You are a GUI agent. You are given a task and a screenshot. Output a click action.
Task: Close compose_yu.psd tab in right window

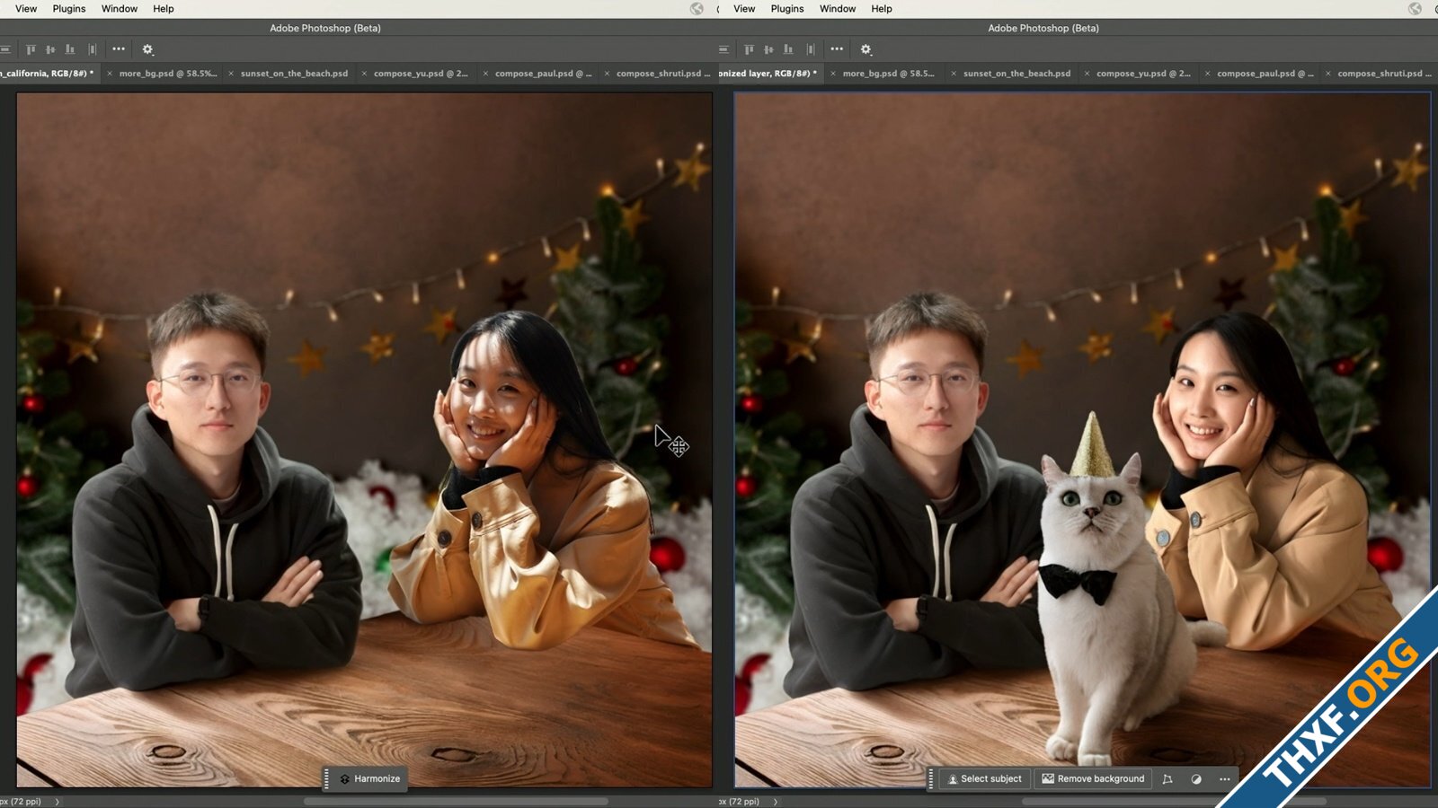1087,74
